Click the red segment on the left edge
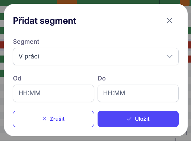 (x=1, y=45)
